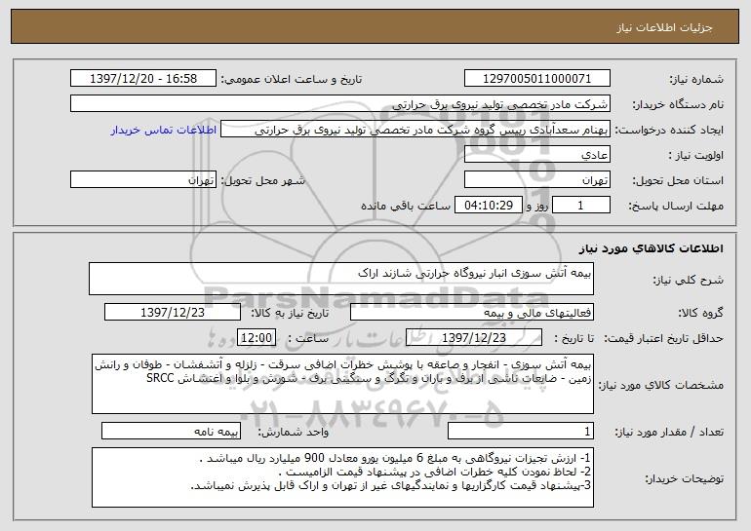
Task: Select the اولویت نیاز field showing عادي
Action: tap(536, 155)
